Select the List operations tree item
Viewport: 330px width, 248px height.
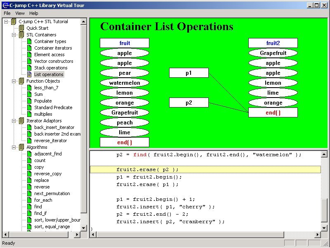pyautogui.click(x=49, y=74)
